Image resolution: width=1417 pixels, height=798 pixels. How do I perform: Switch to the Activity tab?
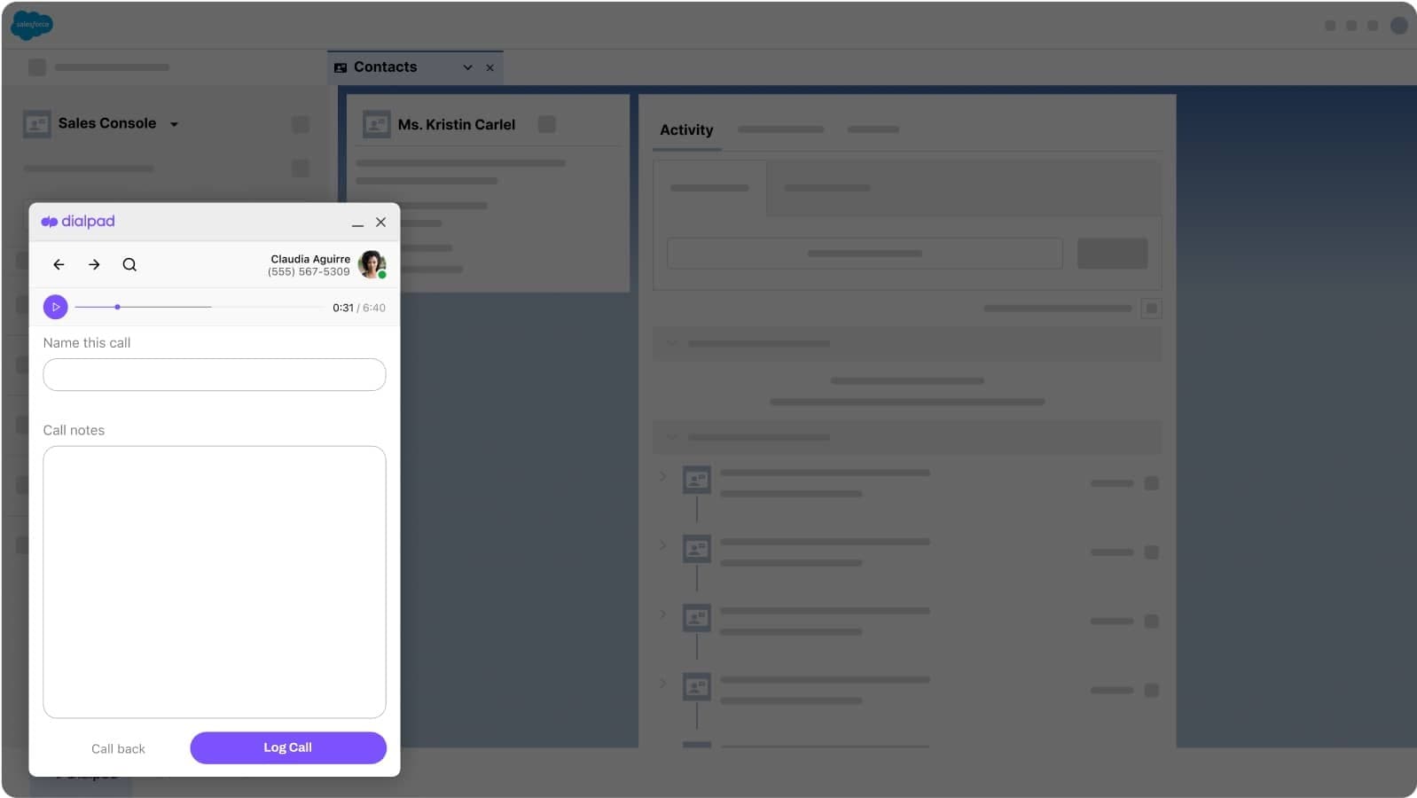[x=686, y=129]
